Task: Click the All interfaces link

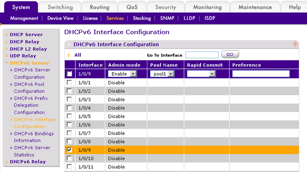Action: (x=78, y=55)
